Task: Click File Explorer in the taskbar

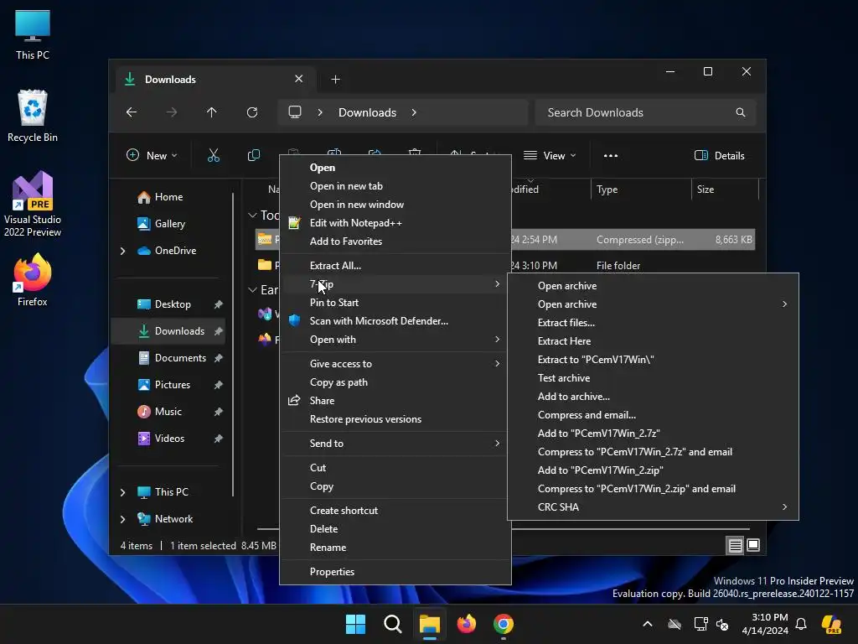Action: click(430, 624)
